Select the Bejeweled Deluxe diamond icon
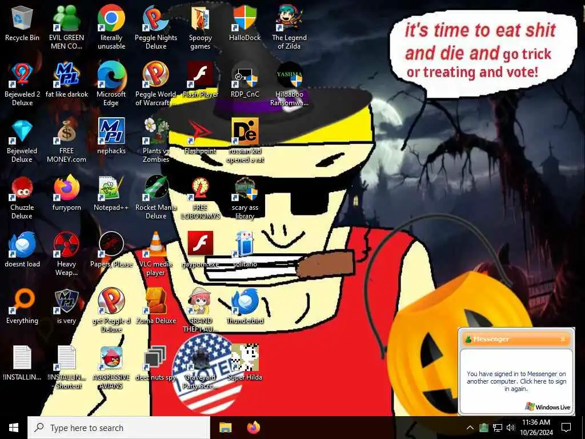Screen dimensions: 585x439 coord(22,131)
